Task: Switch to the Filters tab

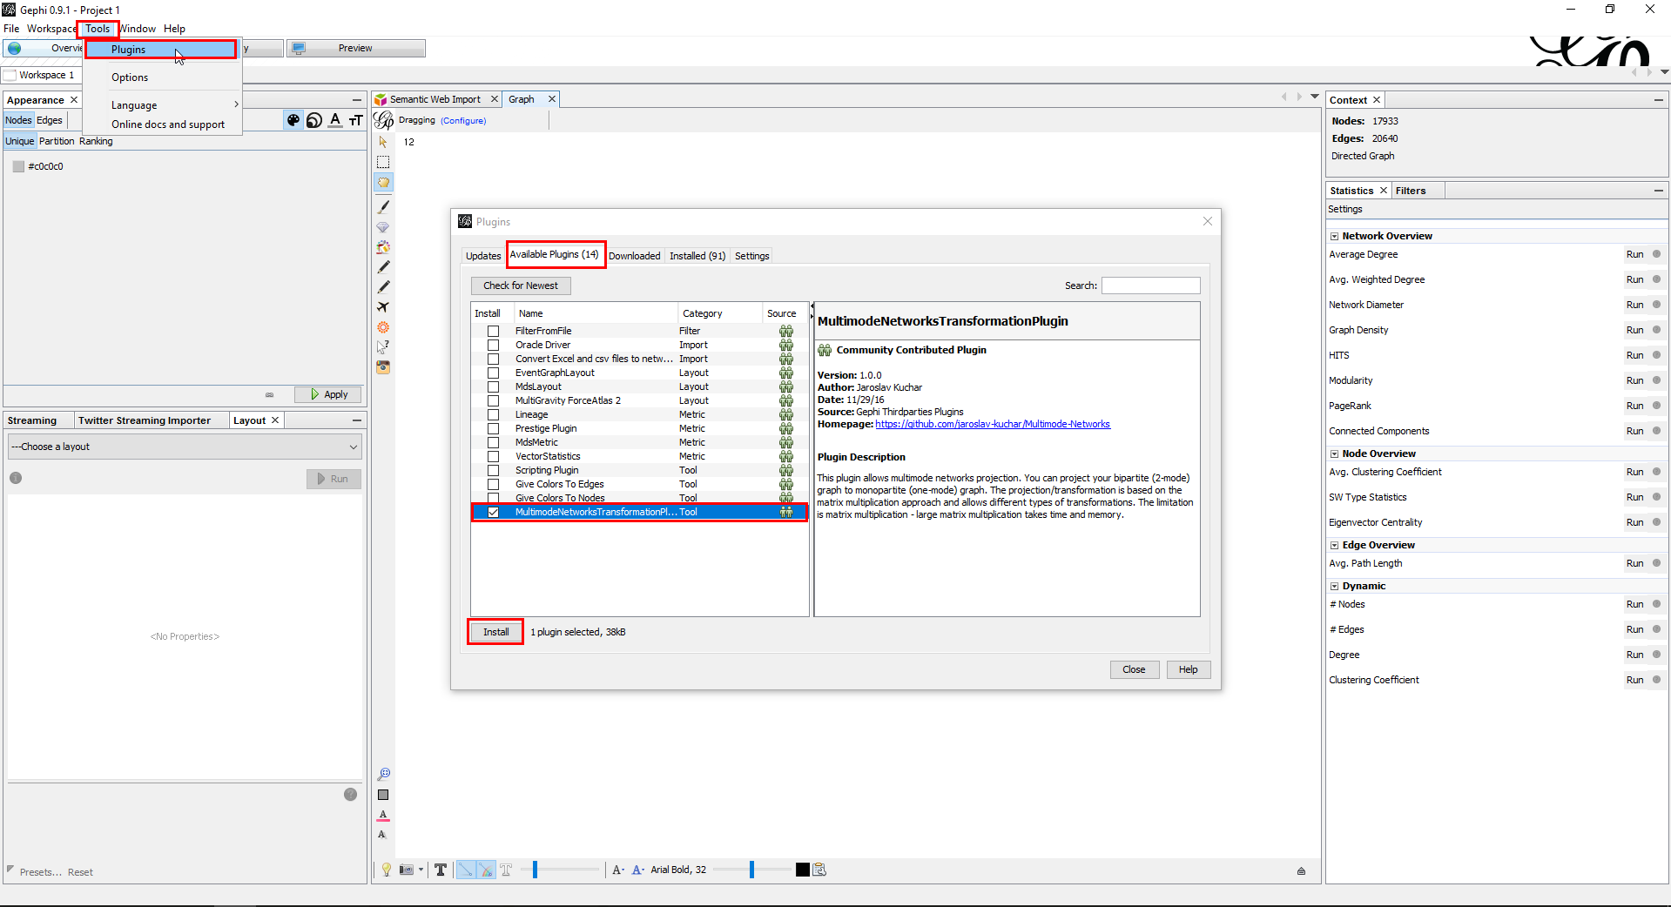Action: (1411, 191)
